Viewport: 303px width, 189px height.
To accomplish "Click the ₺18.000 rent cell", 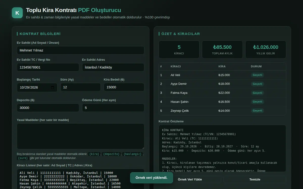I will tap(224, 84).
